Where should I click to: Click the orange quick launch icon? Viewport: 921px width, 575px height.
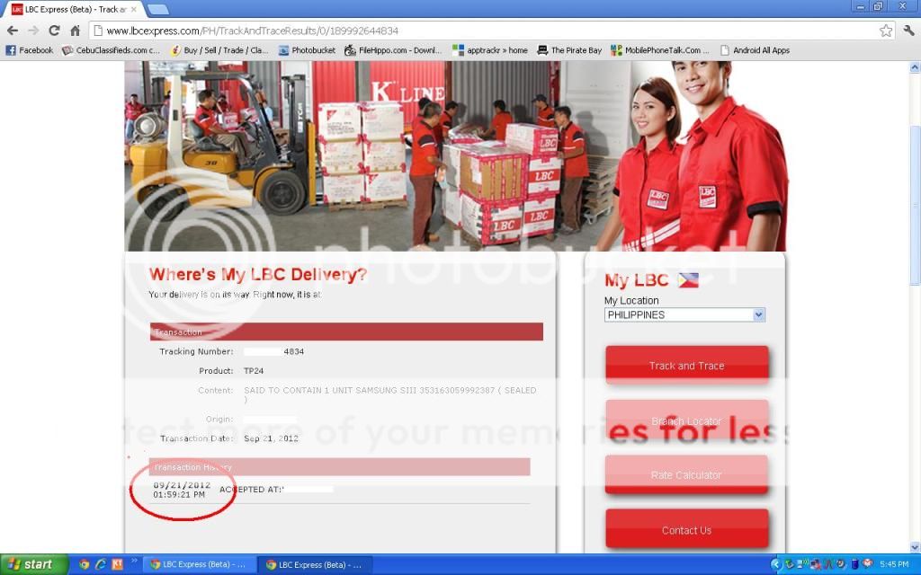[x=117, y=564]
